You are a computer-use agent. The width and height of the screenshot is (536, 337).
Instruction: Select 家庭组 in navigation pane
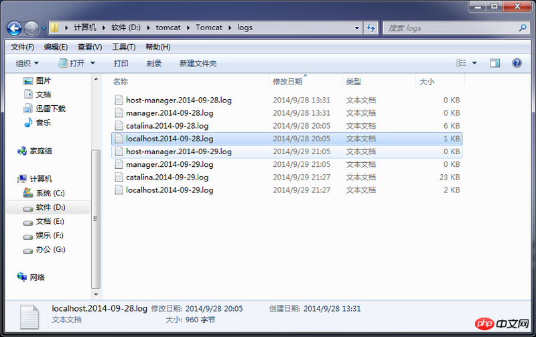click(x=35, y=151)
